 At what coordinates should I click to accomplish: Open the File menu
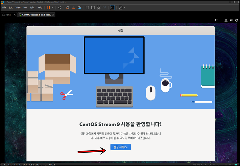click(4, 7)
